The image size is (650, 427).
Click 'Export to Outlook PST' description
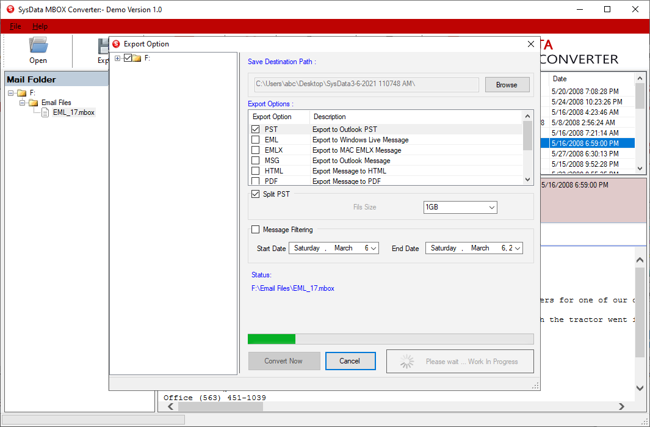pyautogui.click(x=345, y=130)
